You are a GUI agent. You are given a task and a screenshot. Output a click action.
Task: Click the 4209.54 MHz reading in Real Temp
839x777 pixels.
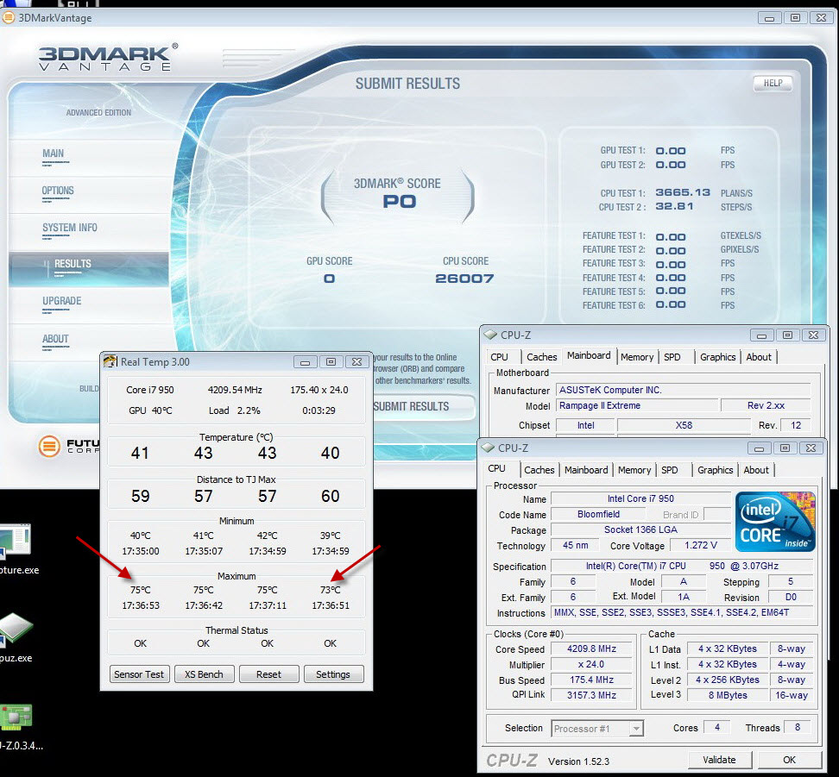[235, 390]
